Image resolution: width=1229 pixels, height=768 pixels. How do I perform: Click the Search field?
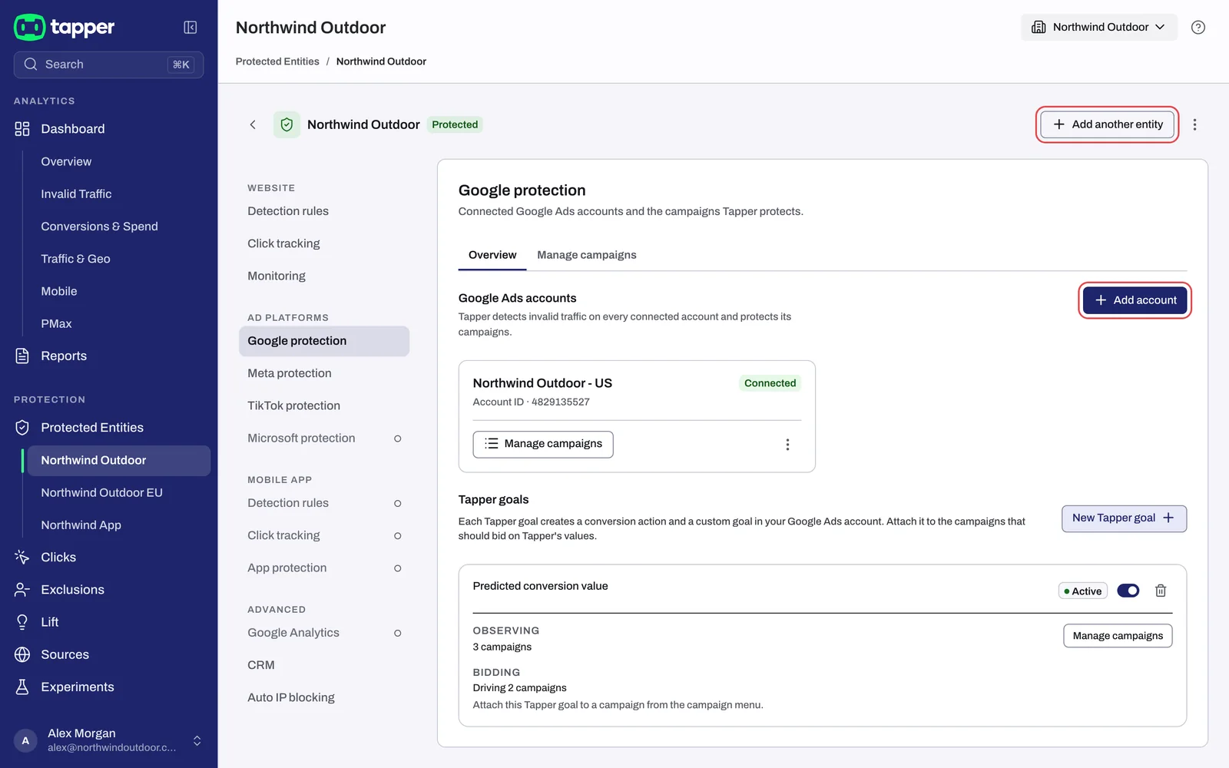(108, 65)
